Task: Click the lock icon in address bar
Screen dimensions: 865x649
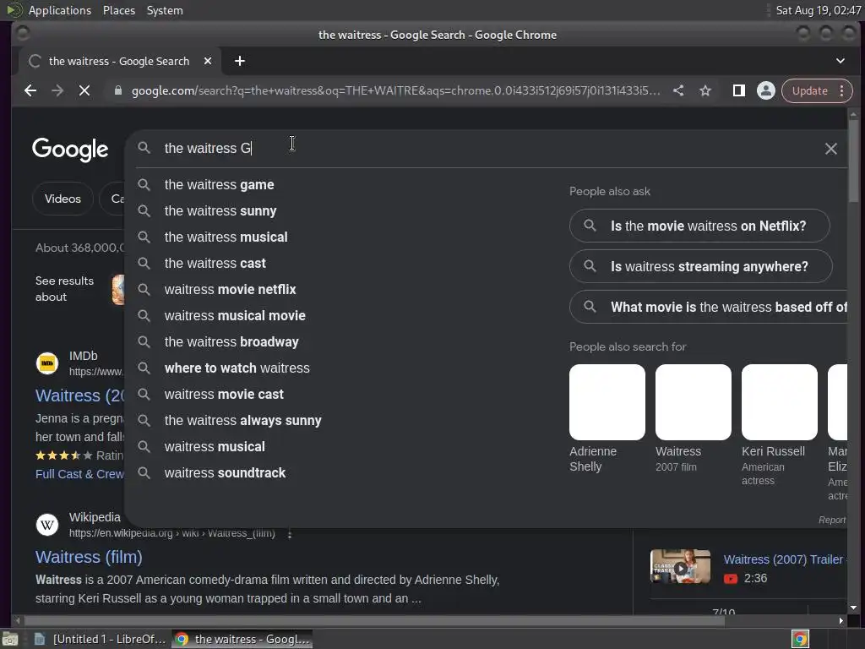Action: (118, 90)
